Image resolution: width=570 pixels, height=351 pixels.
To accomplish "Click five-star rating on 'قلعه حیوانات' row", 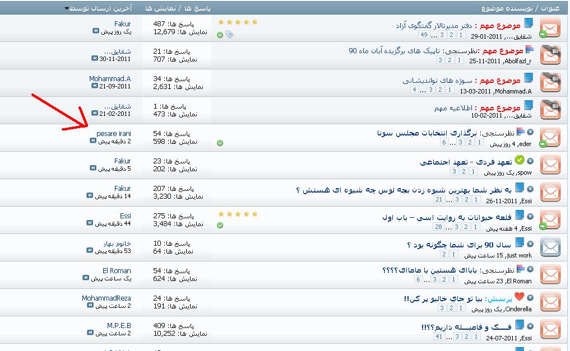I will tap(238, 214).
